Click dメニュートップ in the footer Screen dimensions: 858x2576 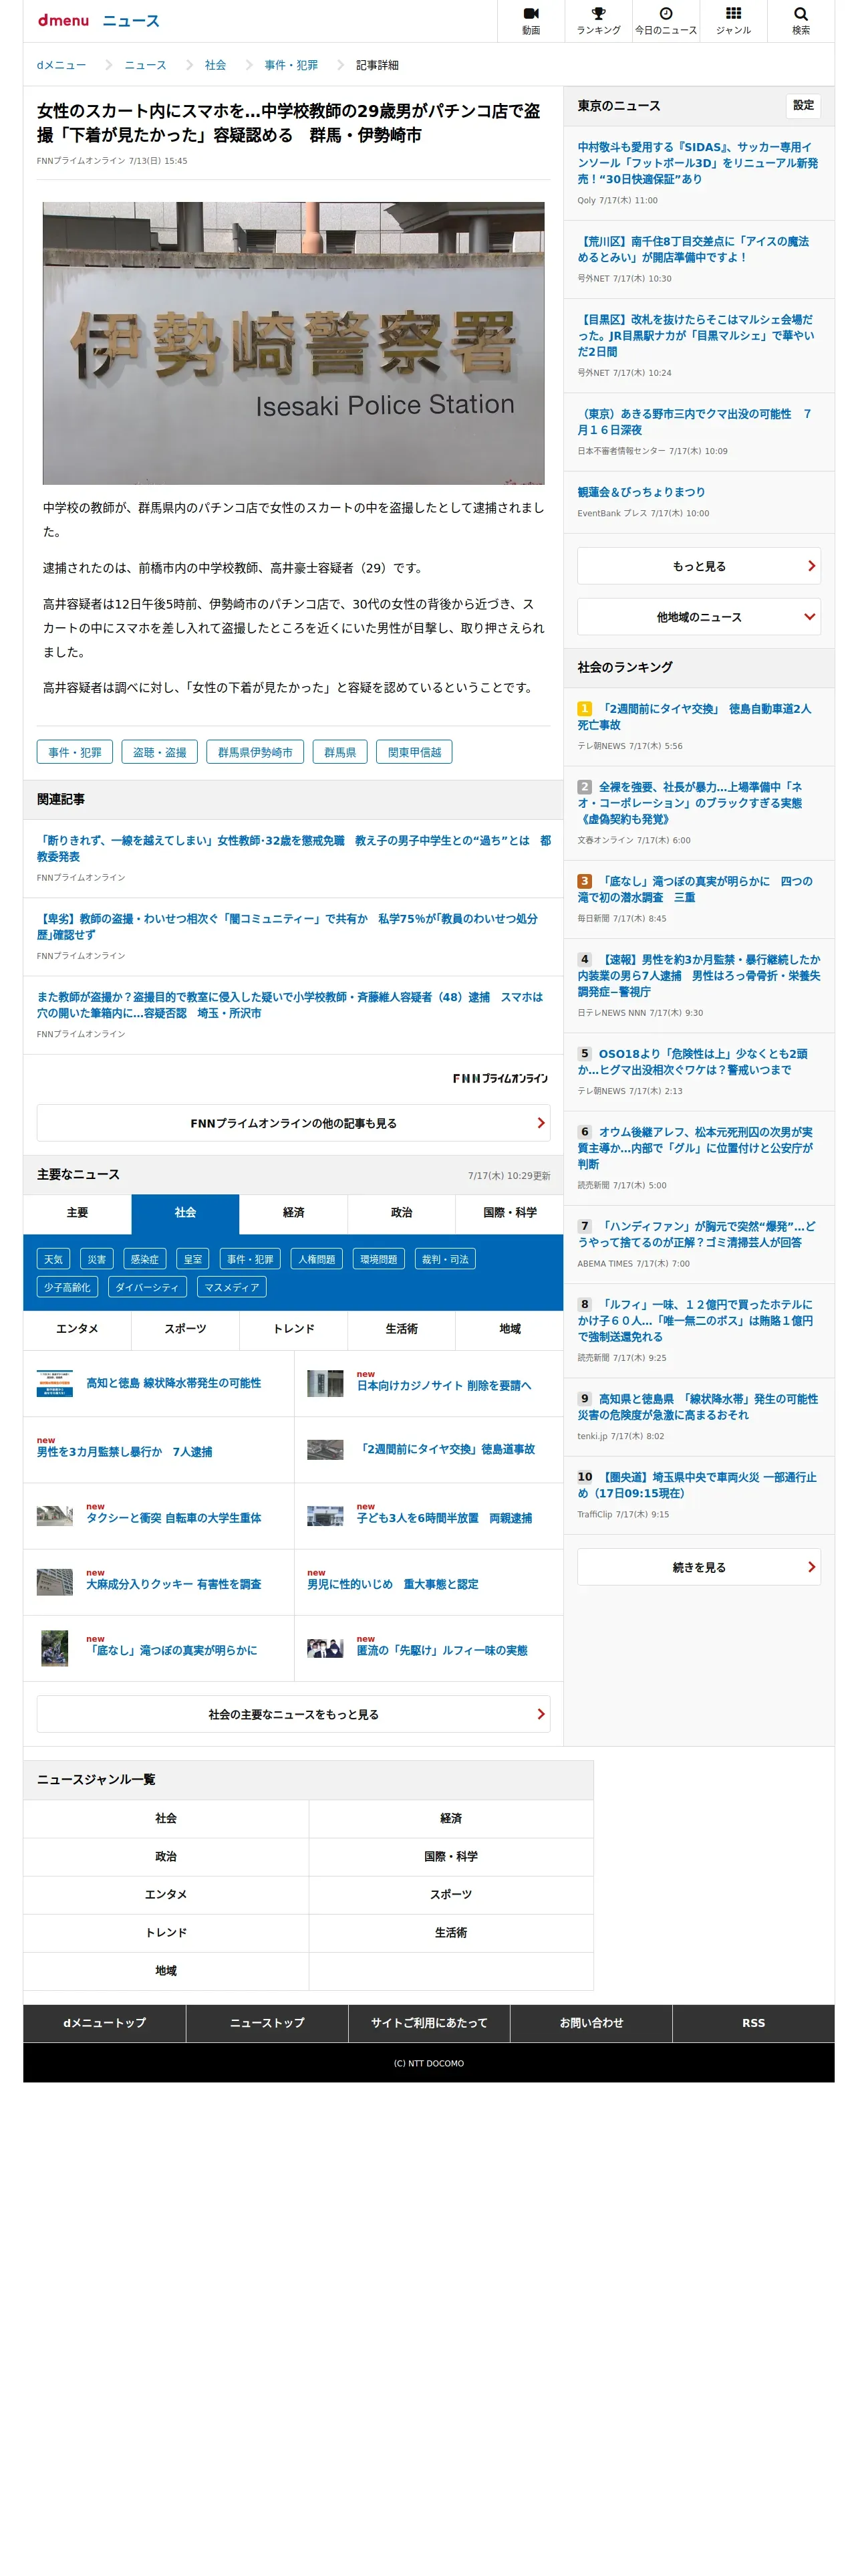104,2023
